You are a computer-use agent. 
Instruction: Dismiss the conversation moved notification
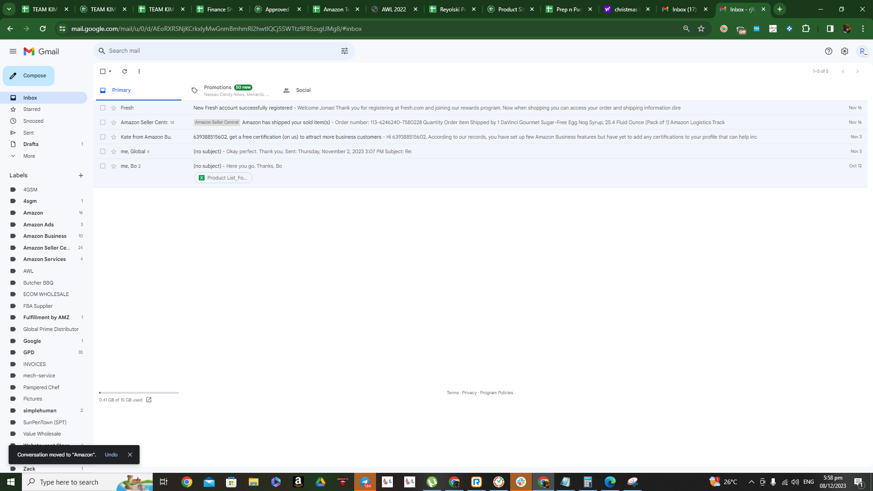pyautogui.click(x=130, y=455)
